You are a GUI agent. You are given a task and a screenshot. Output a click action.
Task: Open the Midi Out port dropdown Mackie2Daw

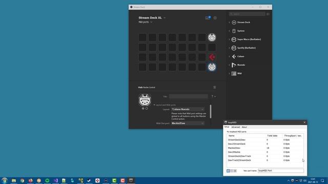coord(188,123)
